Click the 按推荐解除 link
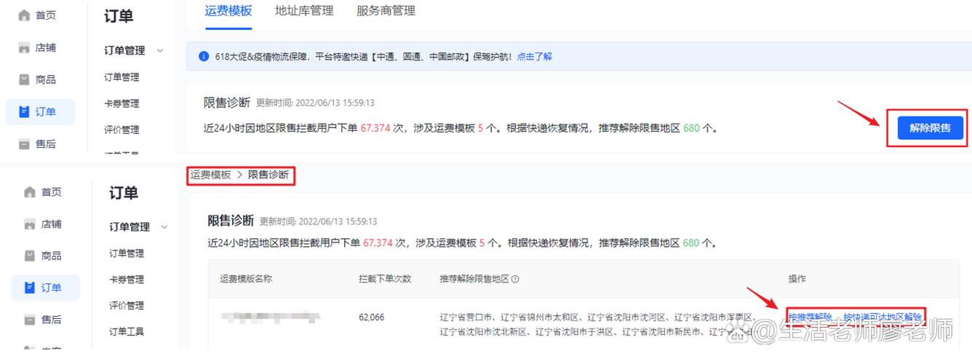Screen dimensions: 972x364 pos(810,317)
